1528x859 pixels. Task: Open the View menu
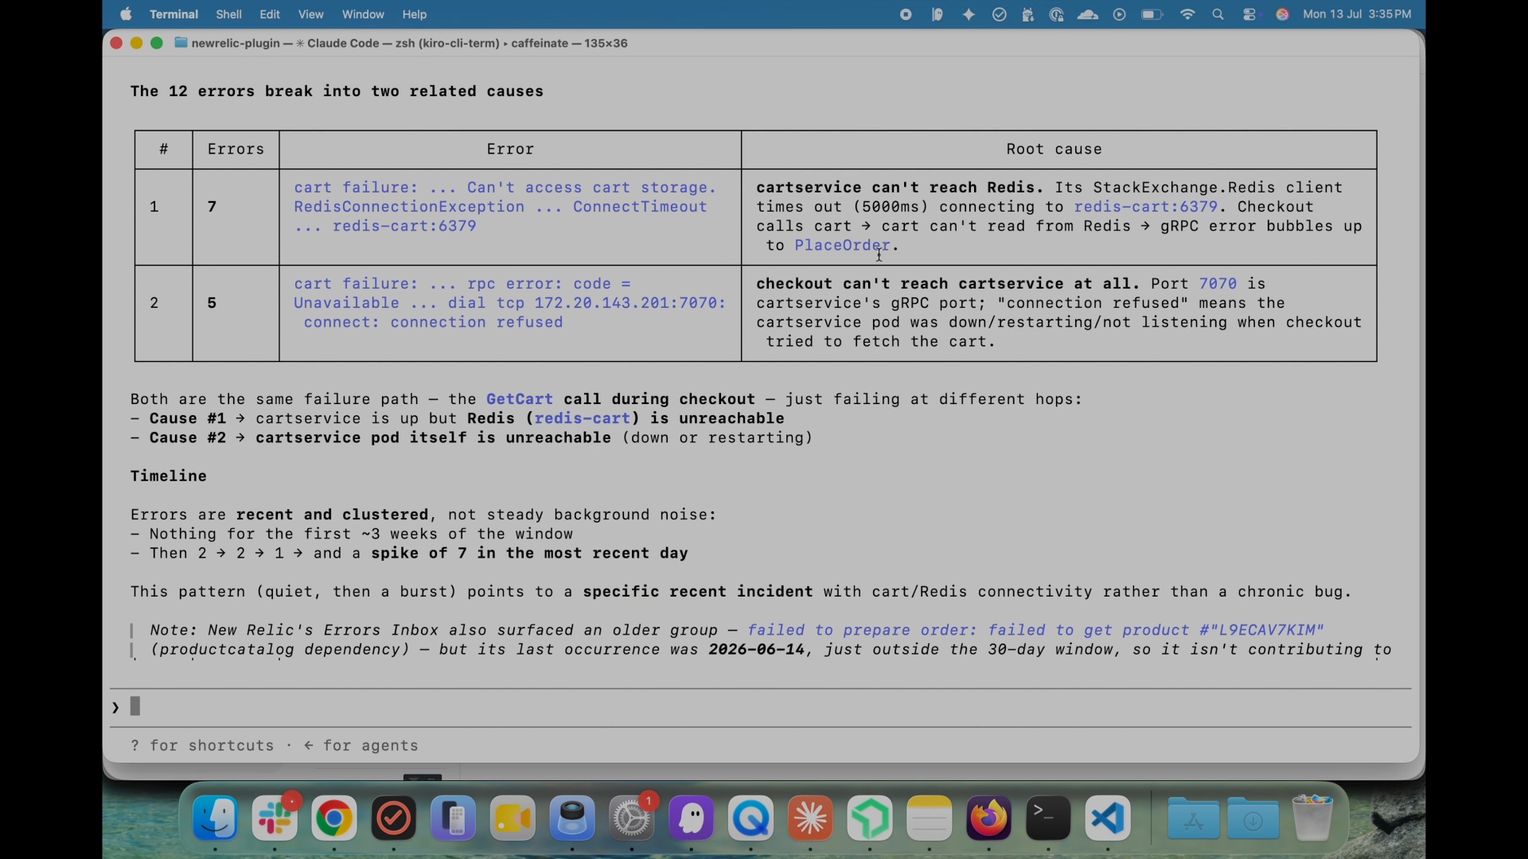(311, 14)
